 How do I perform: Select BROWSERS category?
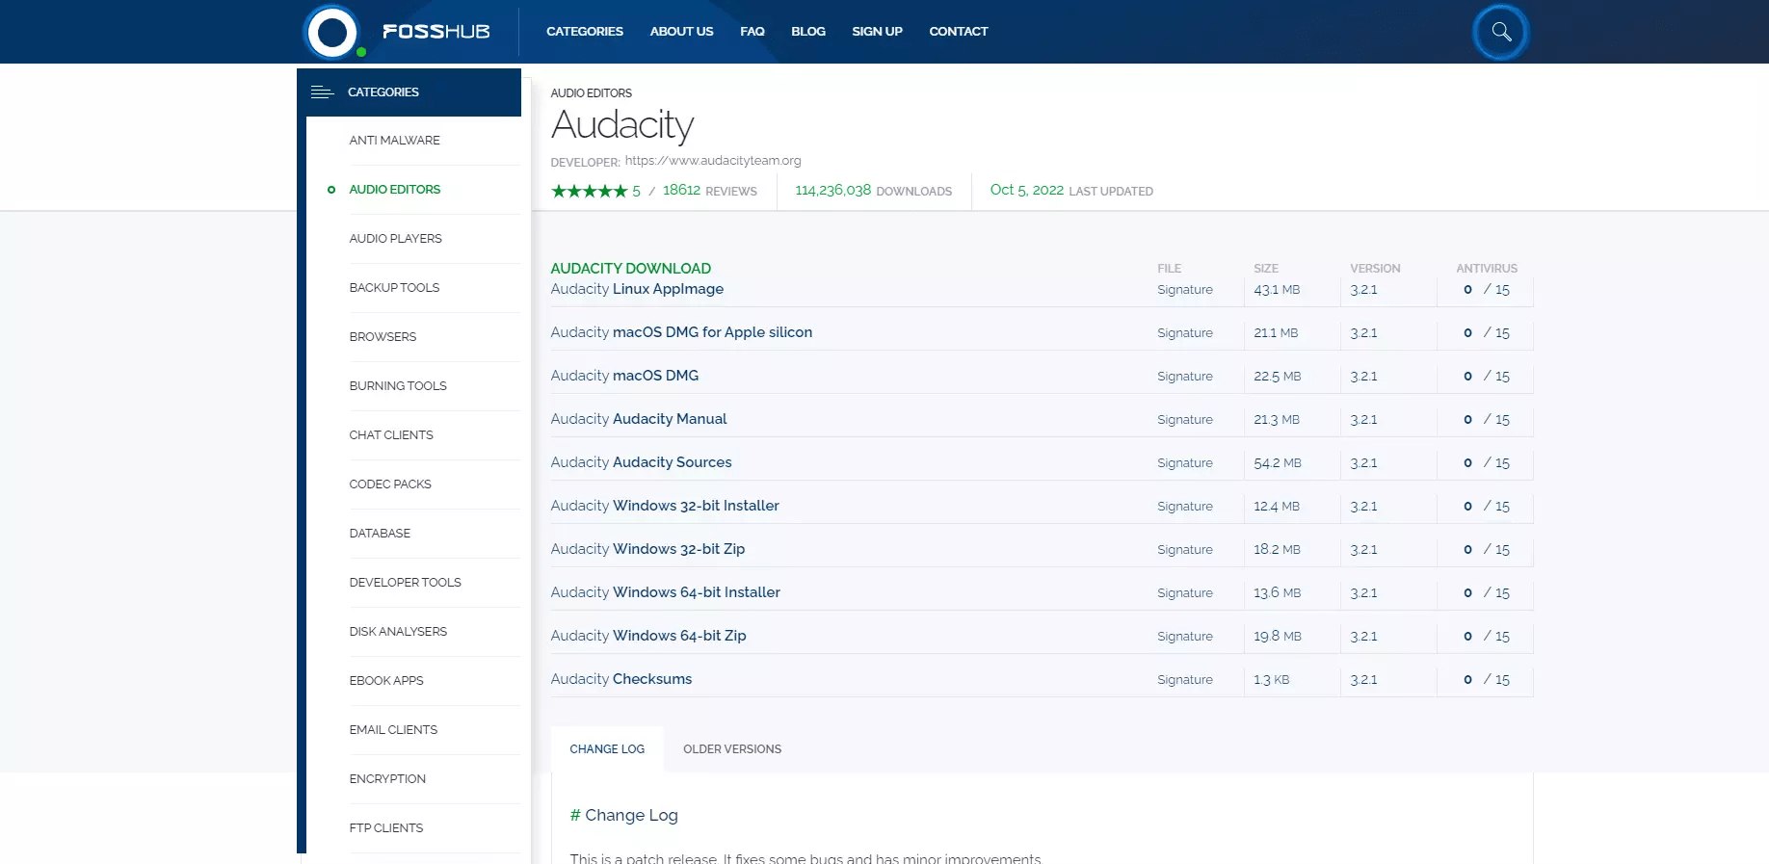click(x=383, y=336)
